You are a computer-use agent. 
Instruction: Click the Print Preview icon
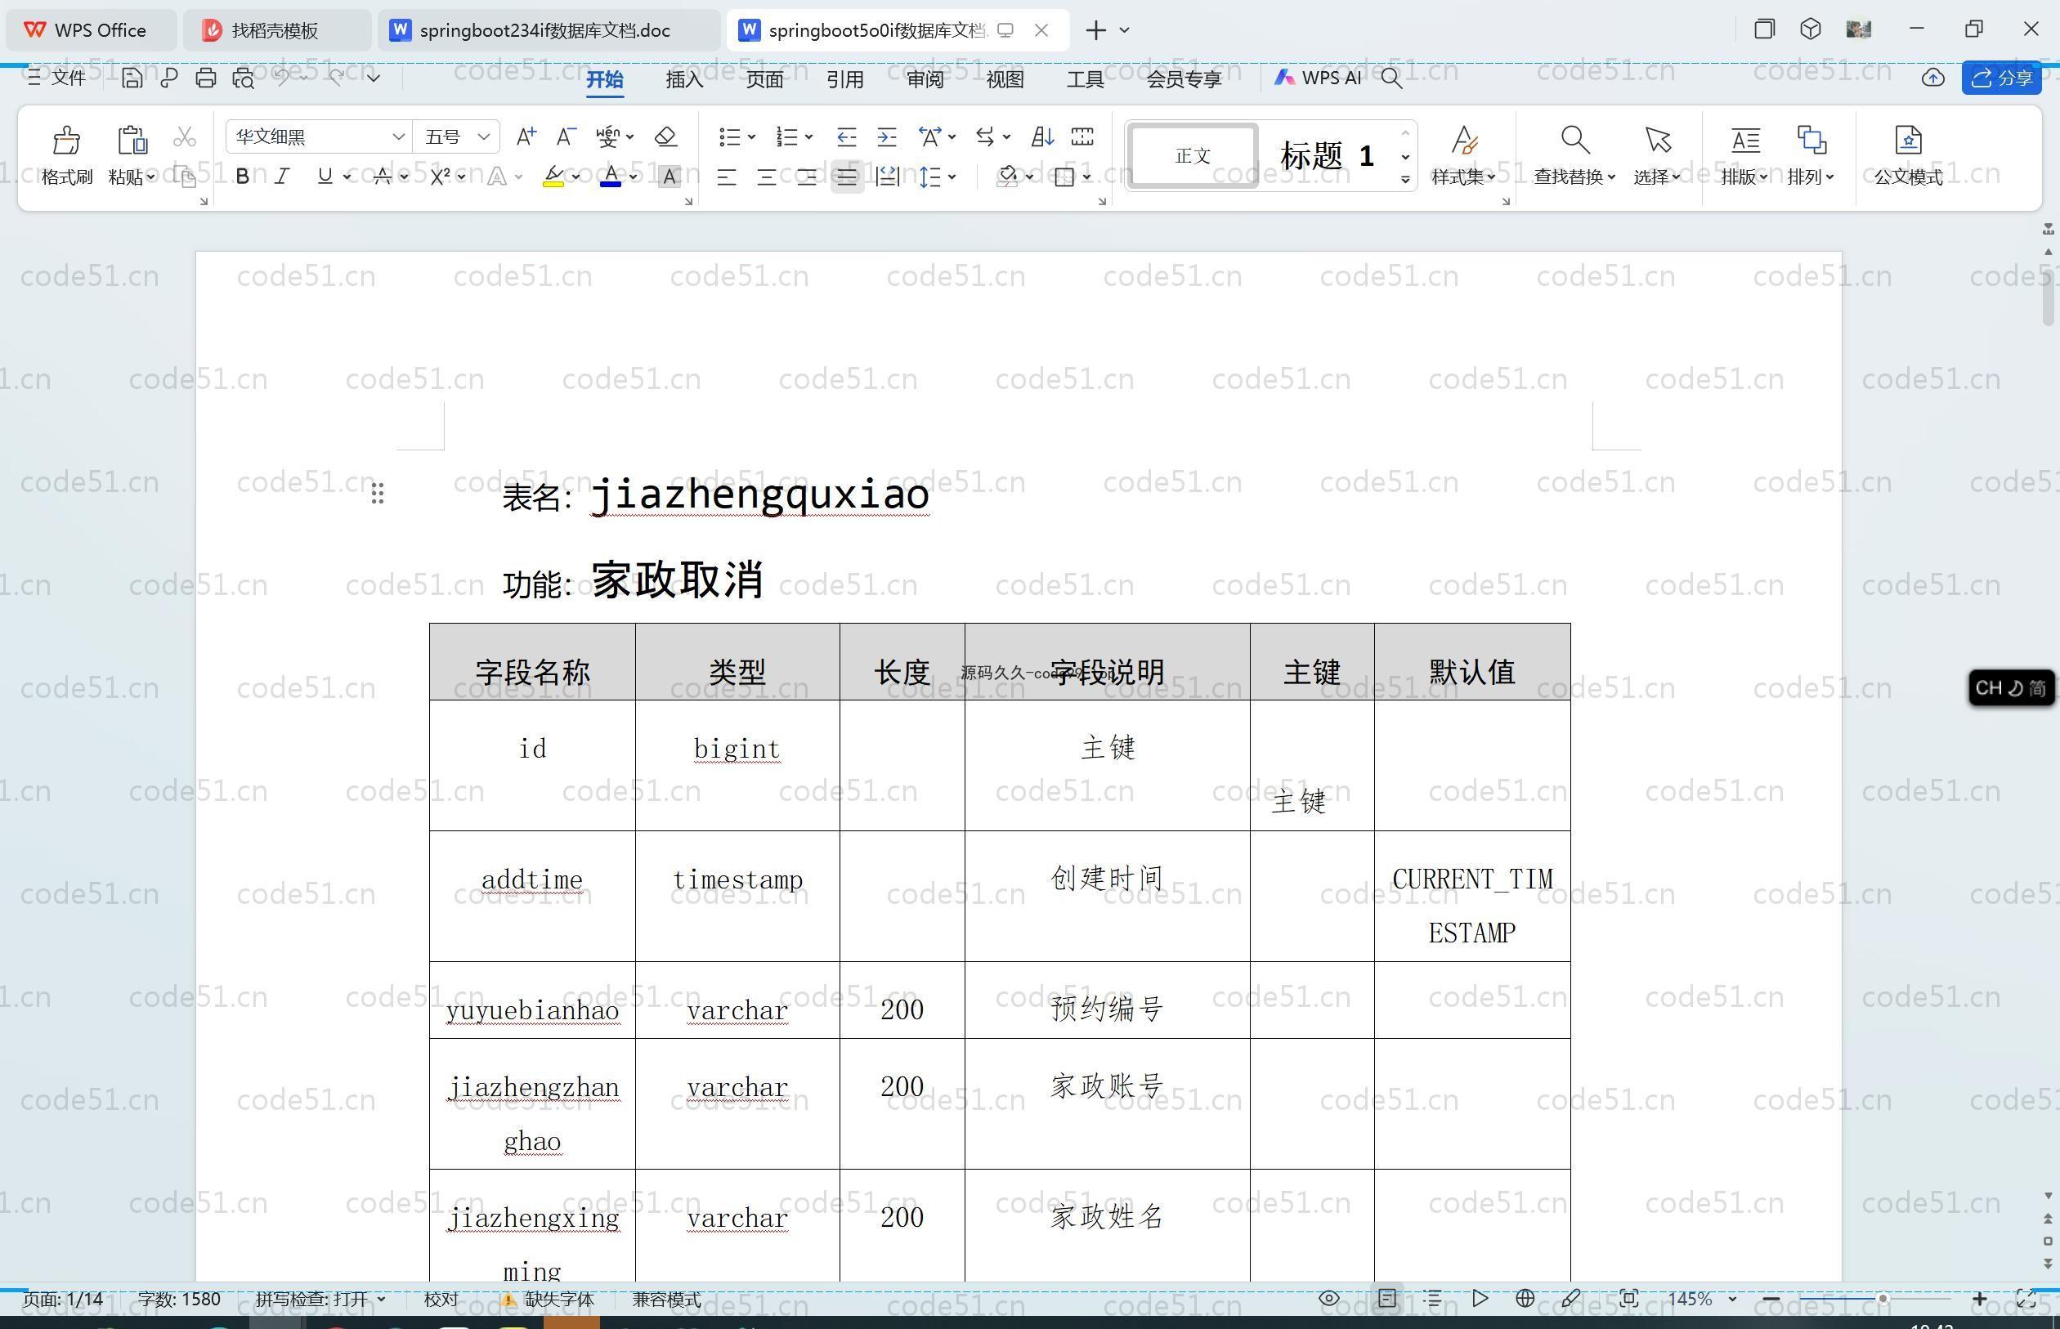tap(244, 78)
